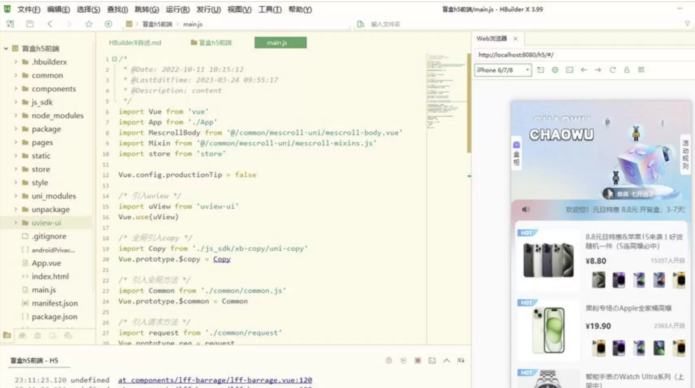The height and width of the screenshot is (388, 695).
Task: Open the ¥19.90 green iPhone product image
Action: [548, 330]
